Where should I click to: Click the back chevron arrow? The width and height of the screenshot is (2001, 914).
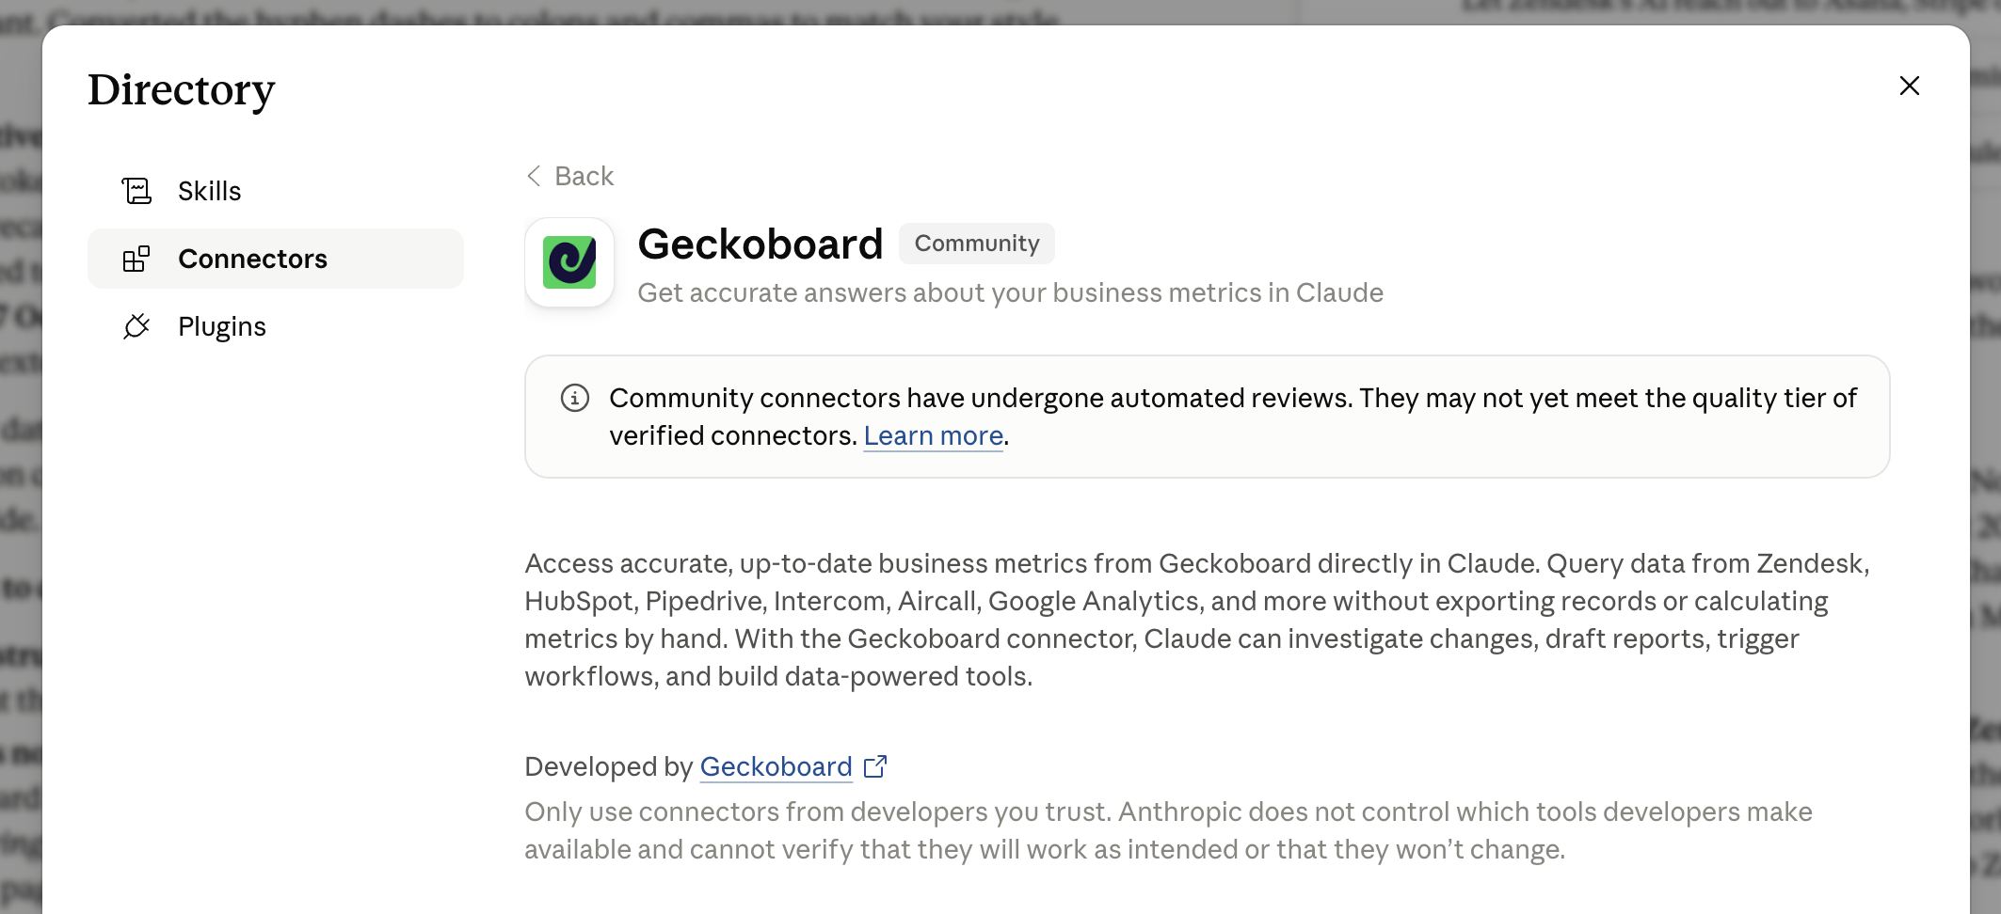[534, 176]
